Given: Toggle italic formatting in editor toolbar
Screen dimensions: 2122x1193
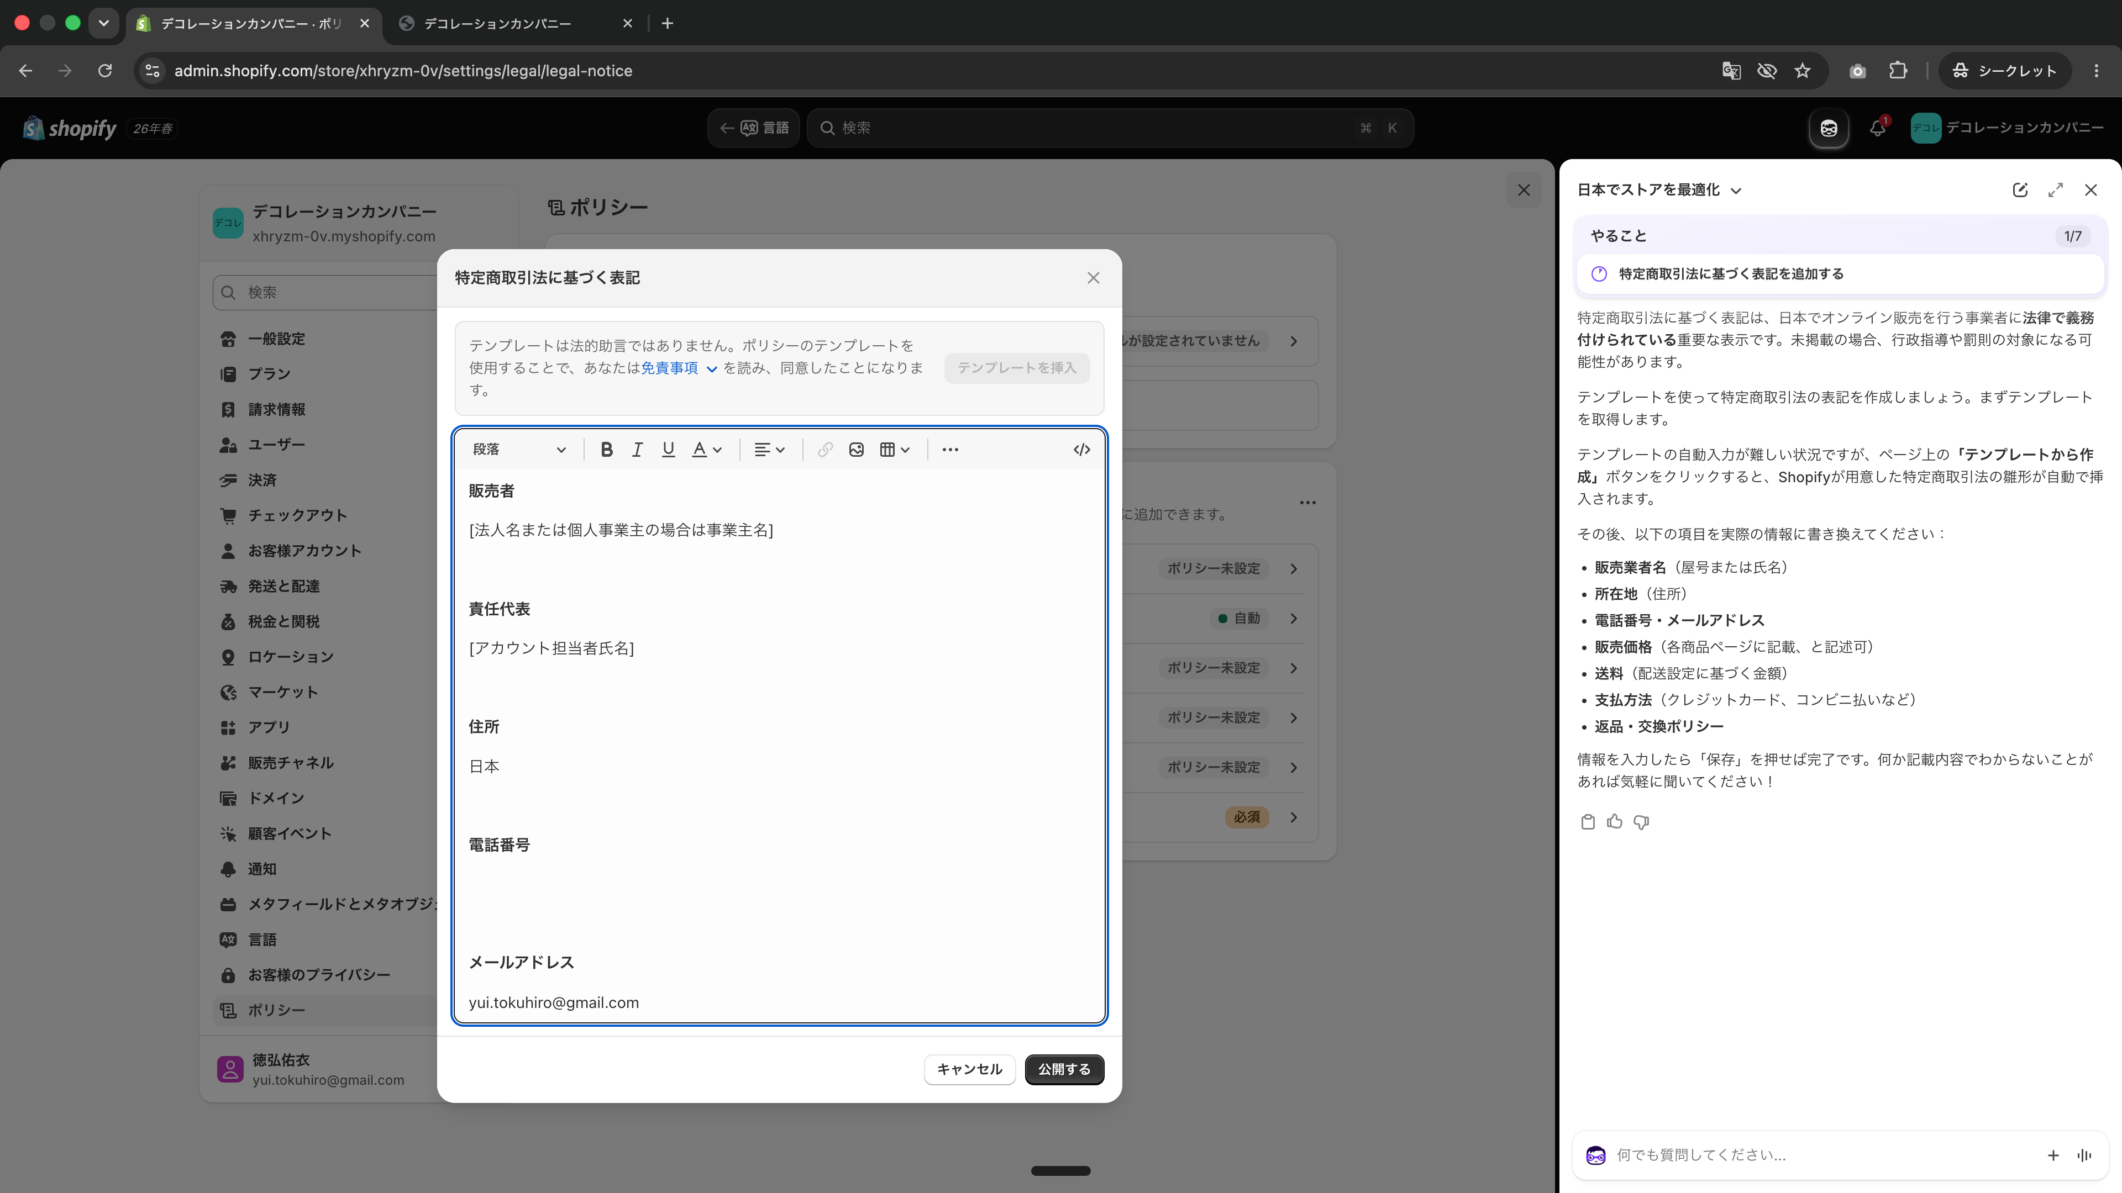Looking at the screenshot, I should tap(637, 450).
